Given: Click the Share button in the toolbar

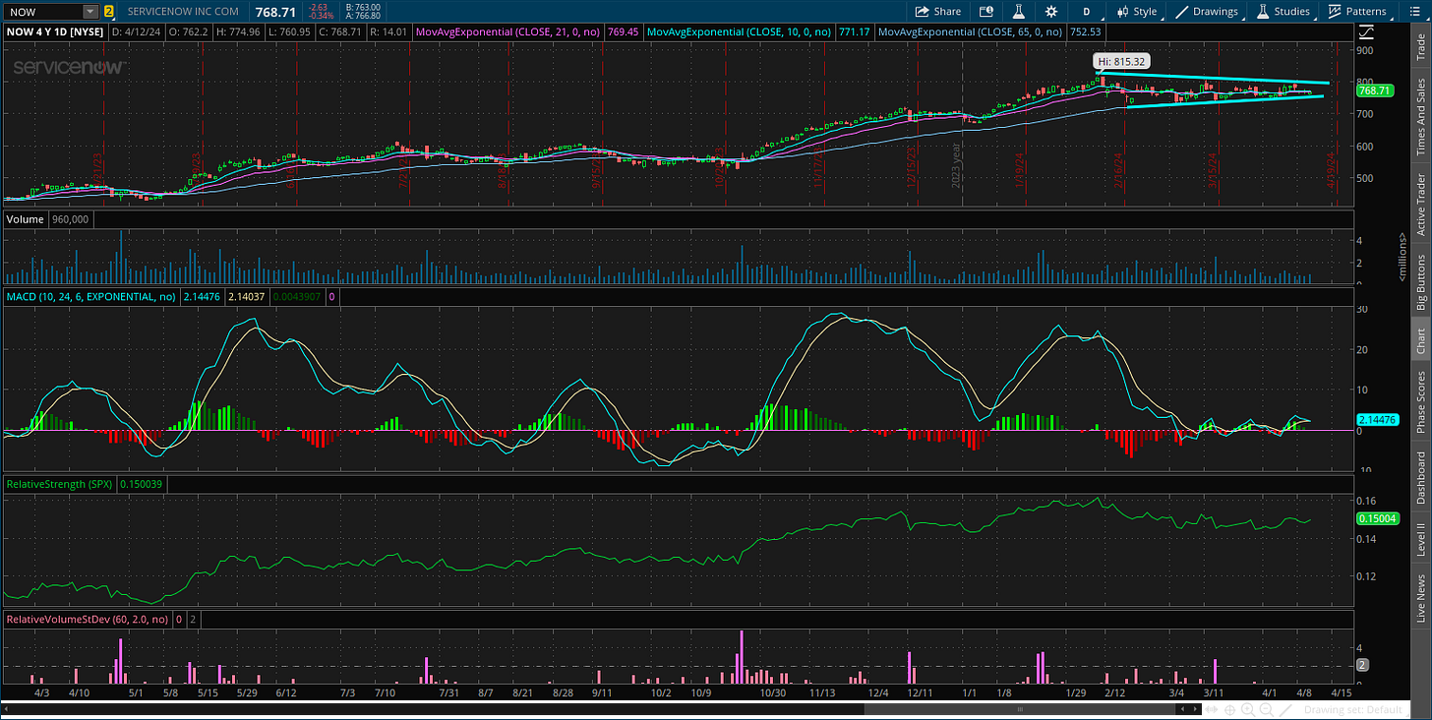Looking at the screenshot, I should tap(938, 12).
